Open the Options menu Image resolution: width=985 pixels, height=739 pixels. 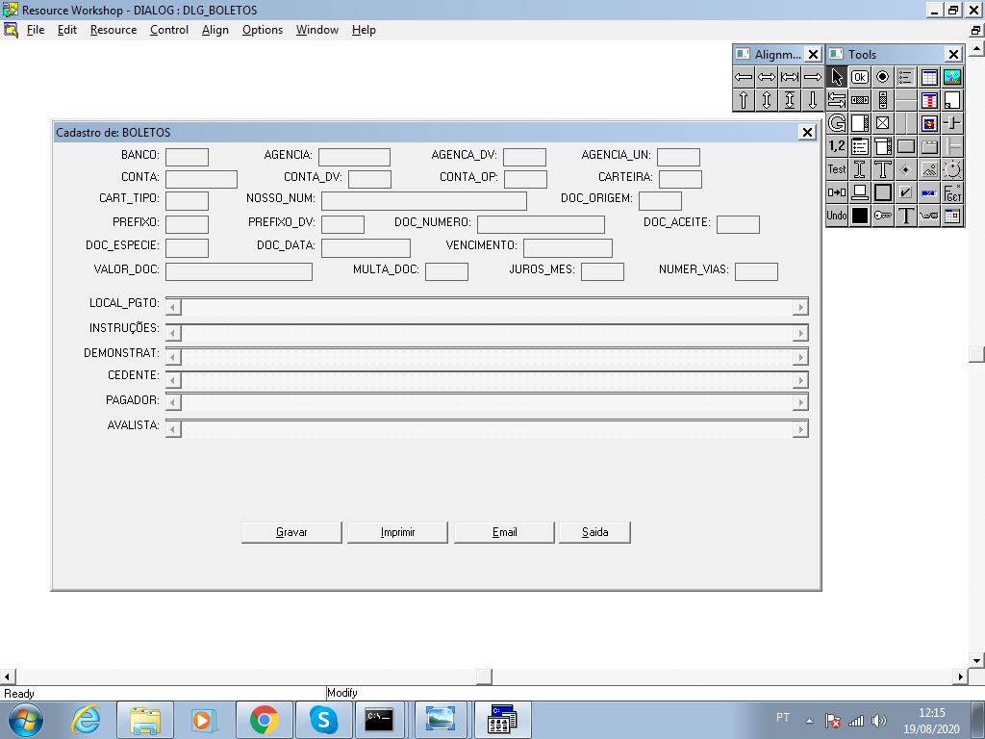tap(263, 30)
